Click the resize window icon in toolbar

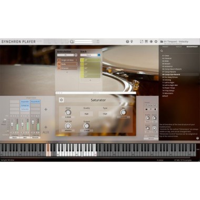[142, 42]
